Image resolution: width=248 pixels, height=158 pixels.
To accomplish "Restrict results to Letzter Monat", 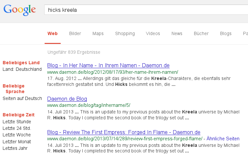I will [x=17, y=142].
